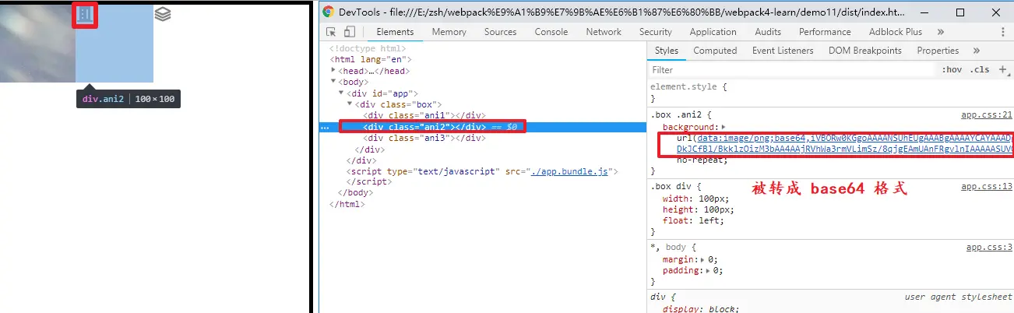Open app.css:3 source link
Viewport: 1014px width, 313px height.
989,248
